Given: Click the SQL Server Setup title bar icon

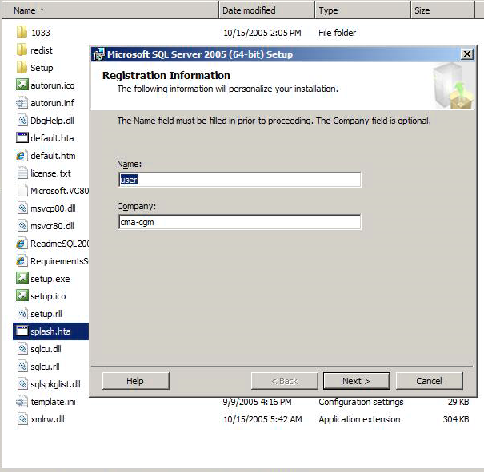Looking at the screenshot, I should pyautogui.click(x=98, y=54).
